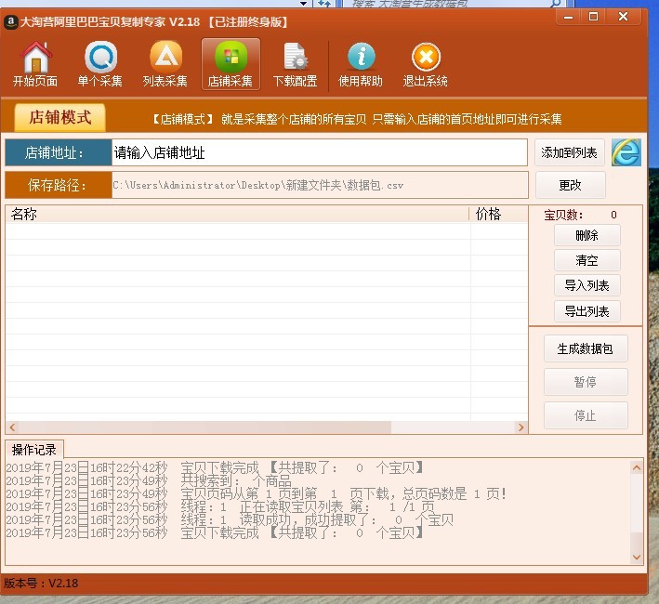Click the 删除 button

click(x=587, y=235)
